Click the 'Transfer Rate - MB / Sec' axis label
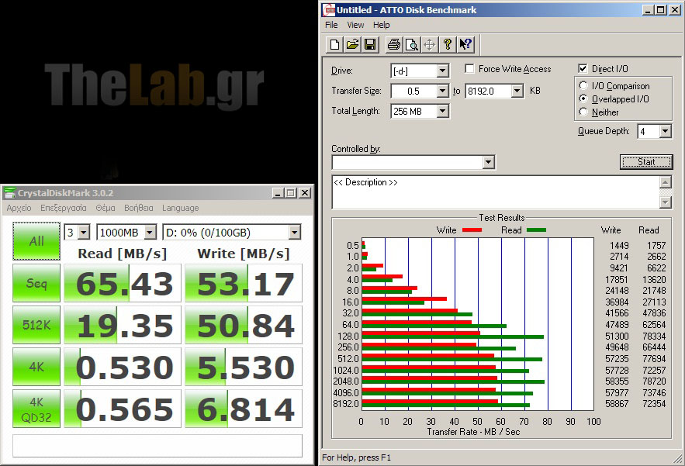Screen dimensions: 685x466 coord(473,432)
